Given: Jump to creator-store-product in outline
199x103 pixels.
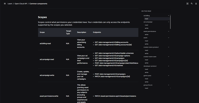Looking at the screenshot, I should (x=151, y=47).
